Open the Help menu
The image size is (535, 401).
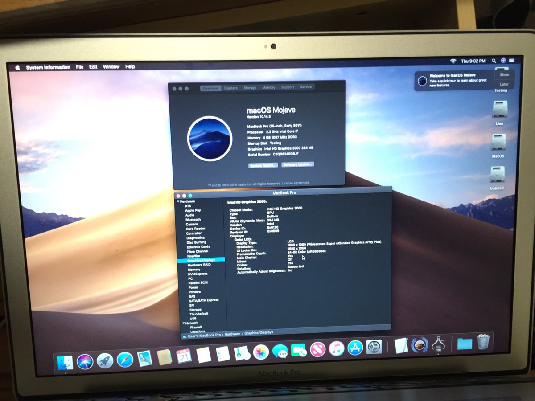(130, 66)
